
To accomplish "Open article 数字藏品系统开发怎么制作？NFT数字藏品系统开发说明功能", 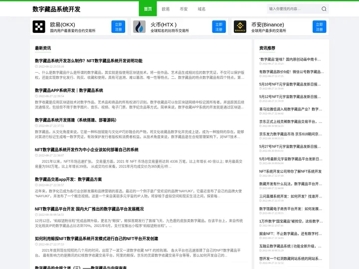I will pyautogui.click(x=89, y=61).
